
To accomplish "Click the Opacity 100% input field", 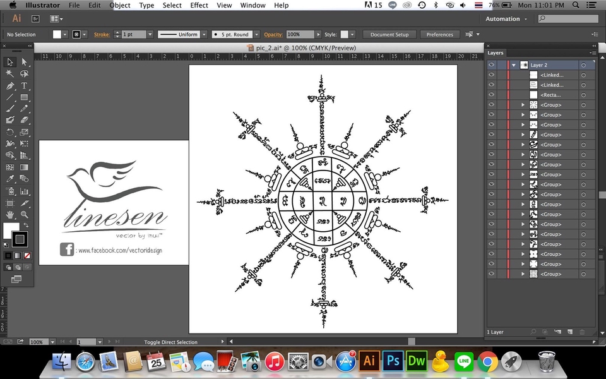I will 300,34.
